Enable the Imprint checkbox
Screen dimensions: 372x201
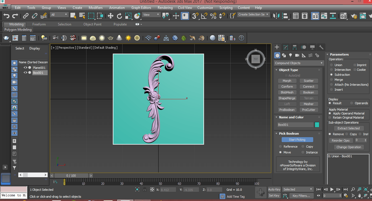click(355, 65)
